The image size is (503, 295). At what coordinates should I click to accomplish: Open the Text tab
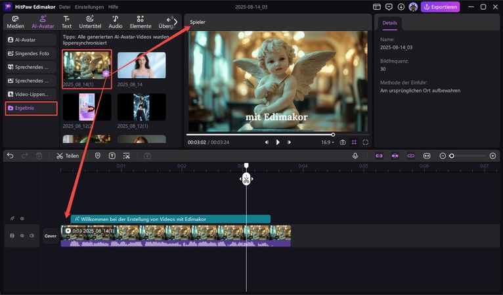pos(66,22)
